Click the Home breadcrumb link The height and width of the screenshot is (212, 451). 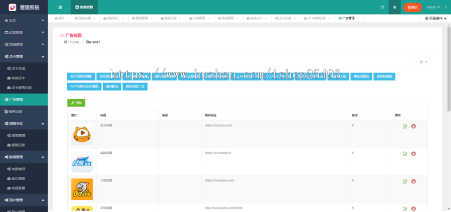[72, 42]
